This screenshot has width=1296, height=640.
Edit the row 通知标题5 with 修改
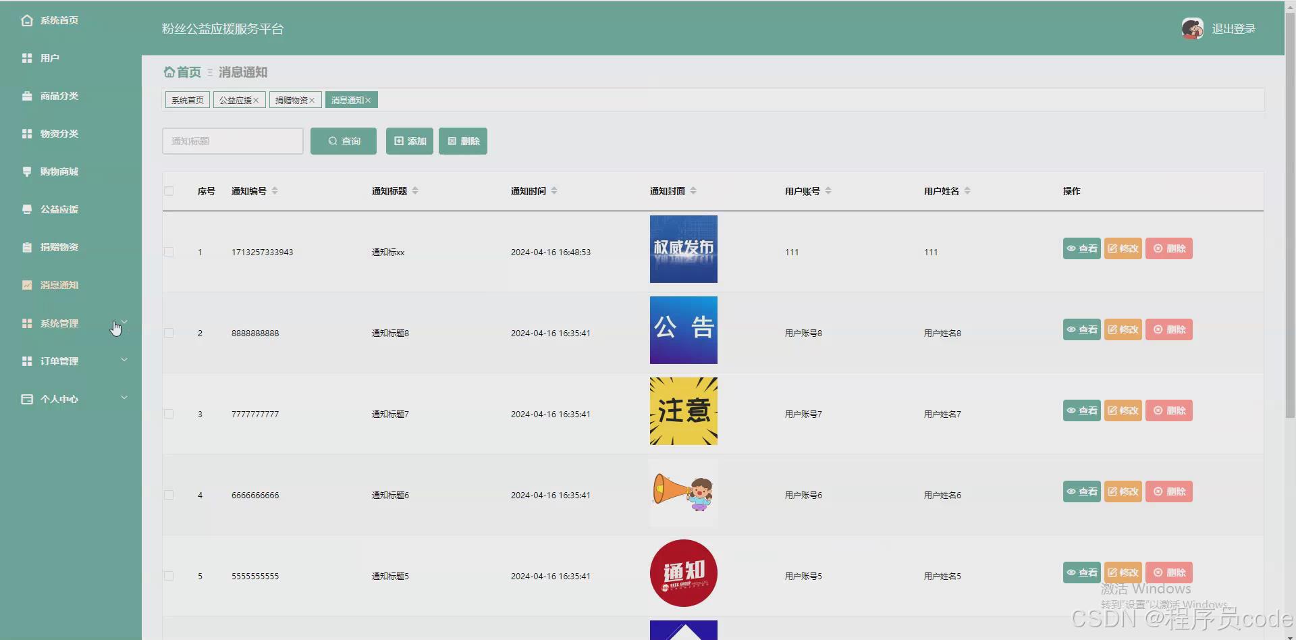click(1123, 572)
